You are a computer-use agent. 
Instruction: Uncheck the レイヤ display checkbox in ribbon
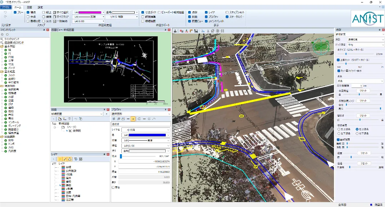click(x=206, y=12)
